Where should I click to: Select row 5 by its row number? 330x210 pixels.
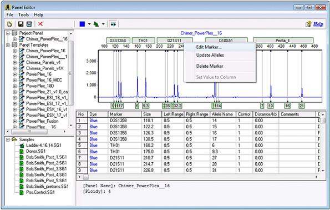tap(82, 146)
